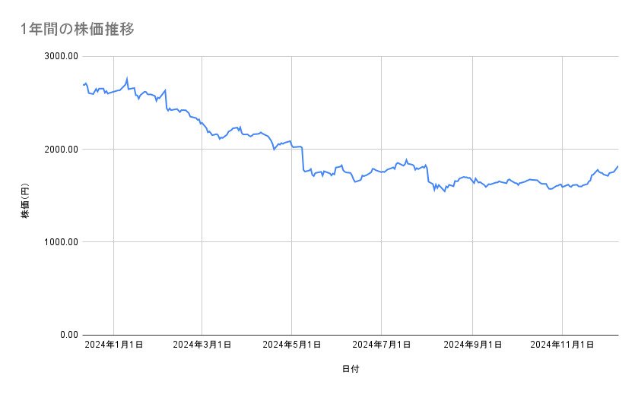The image size is (638, 394).
Task: Select the 2024年11月1日 x-axis label
Action: coord(562,345)
